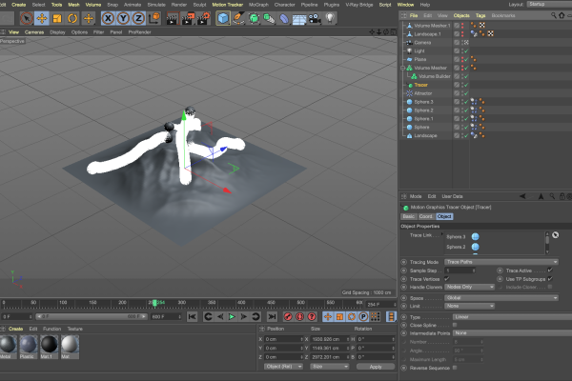Image resolution: width=572 pixels, height=381 pixels.
Task: Open the Limit dropdown
Action: (469, 306)
